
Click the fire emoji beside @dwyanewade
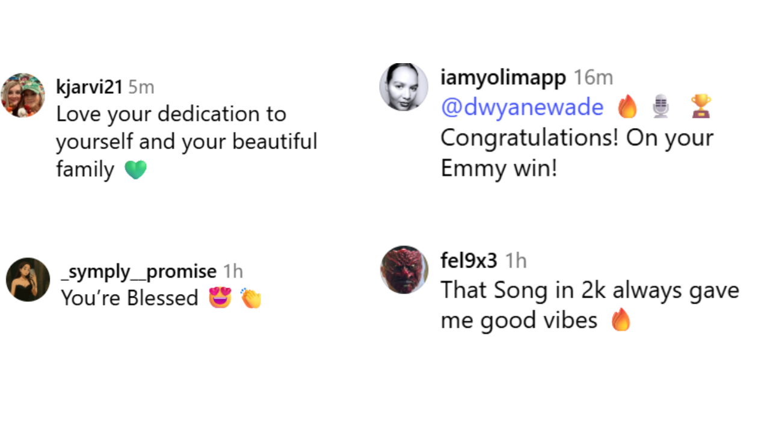pos(627,107)
